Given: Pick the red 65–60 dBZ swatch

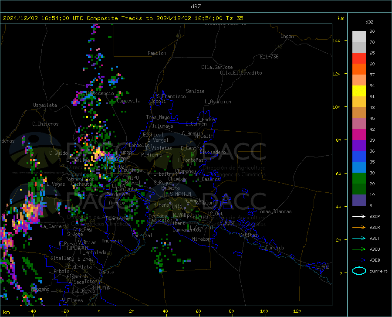Looking at the screenshot, I should click(x=359, y=58).
